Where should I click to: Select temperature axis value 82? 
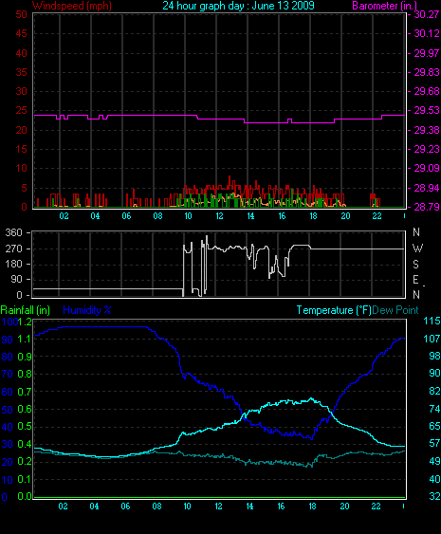click(435, 391)
